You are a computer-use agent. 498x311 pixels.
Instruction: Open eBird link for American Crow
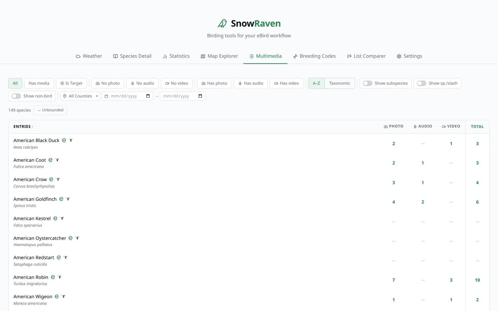tap(51, 179)
